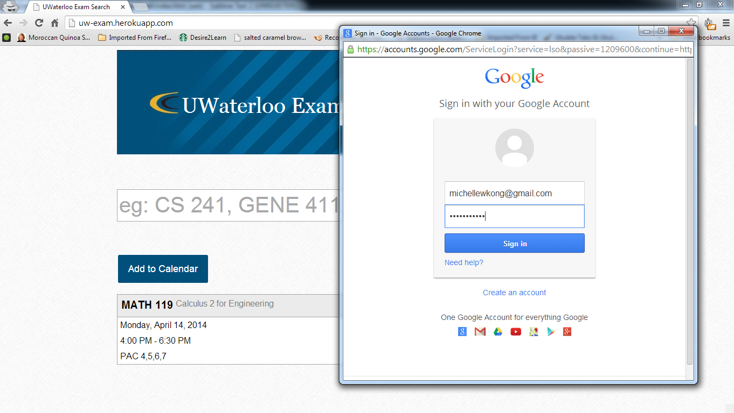The image size is (734, 413).
Task: Click the 4:00 PM - 6:30 PM time
Action: [x=155, y=341]
